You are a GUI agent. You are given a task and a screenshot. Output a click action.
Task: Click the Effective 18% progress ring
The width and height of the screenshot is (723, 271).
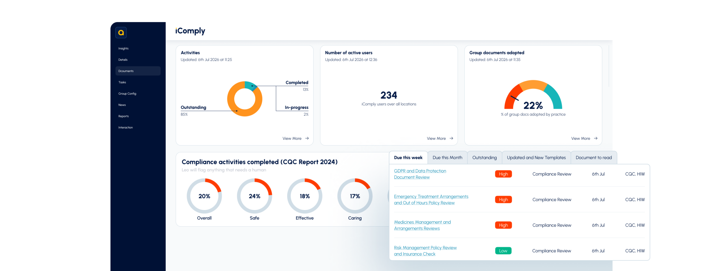pyautogui.click(x=305, y=196)
